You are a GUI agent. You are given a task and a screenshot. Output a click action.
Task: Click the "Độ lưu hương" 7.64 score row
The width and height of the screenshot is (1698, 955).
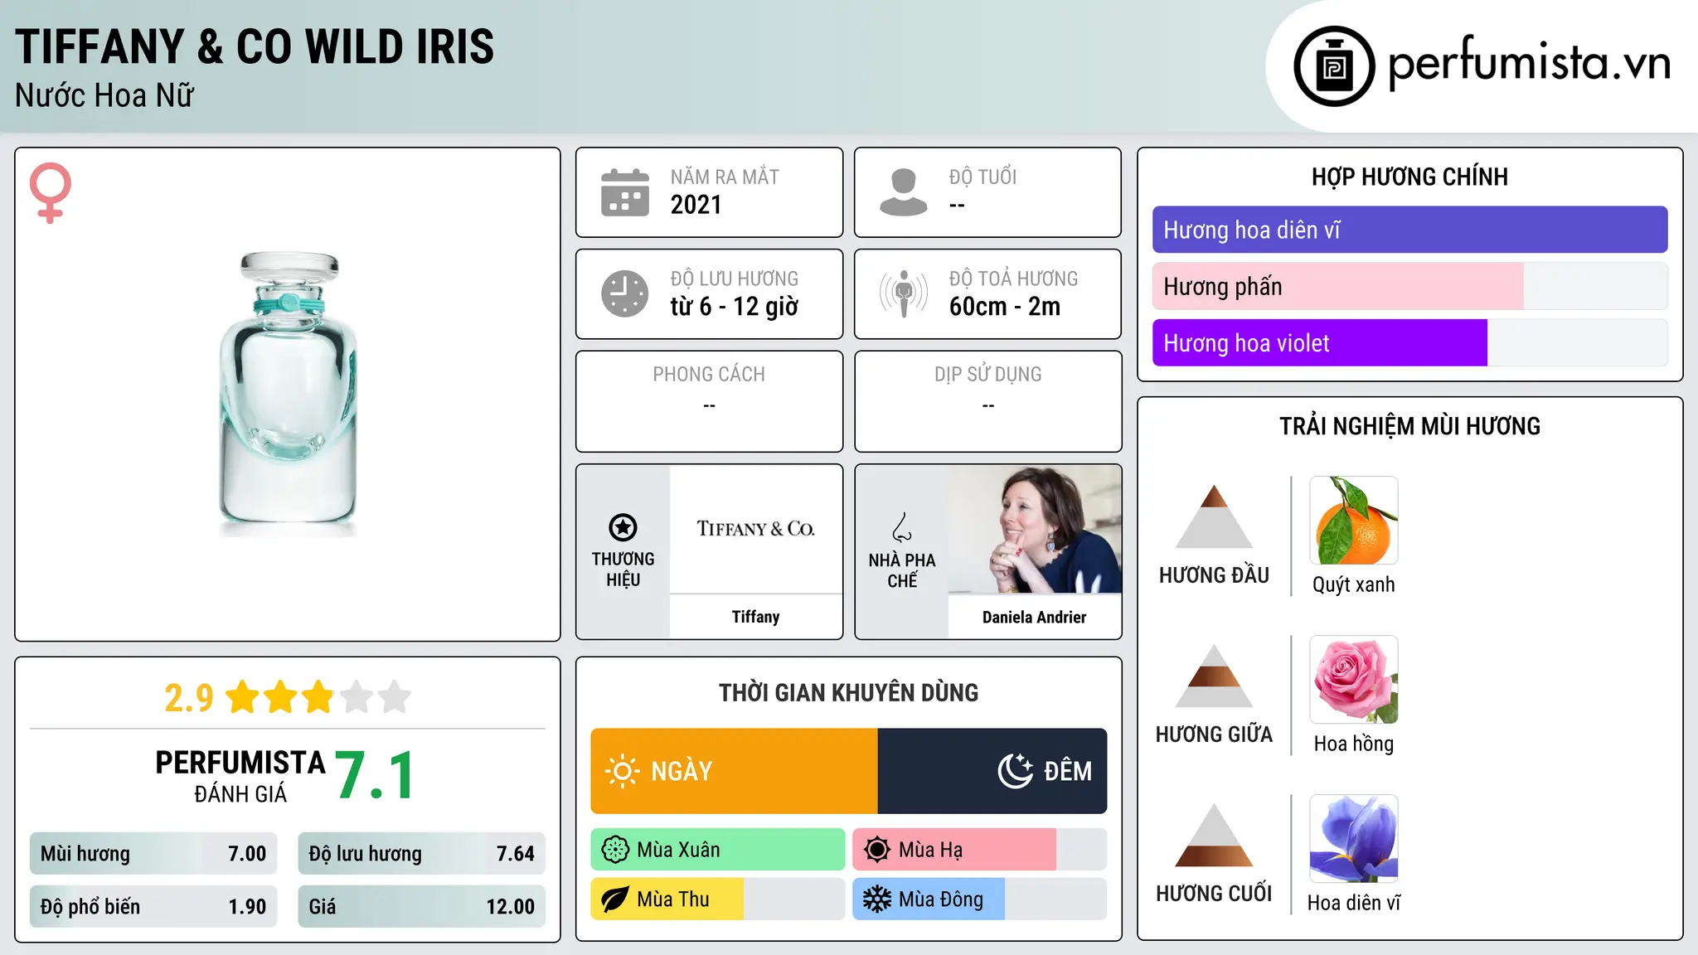click(422, 854)
